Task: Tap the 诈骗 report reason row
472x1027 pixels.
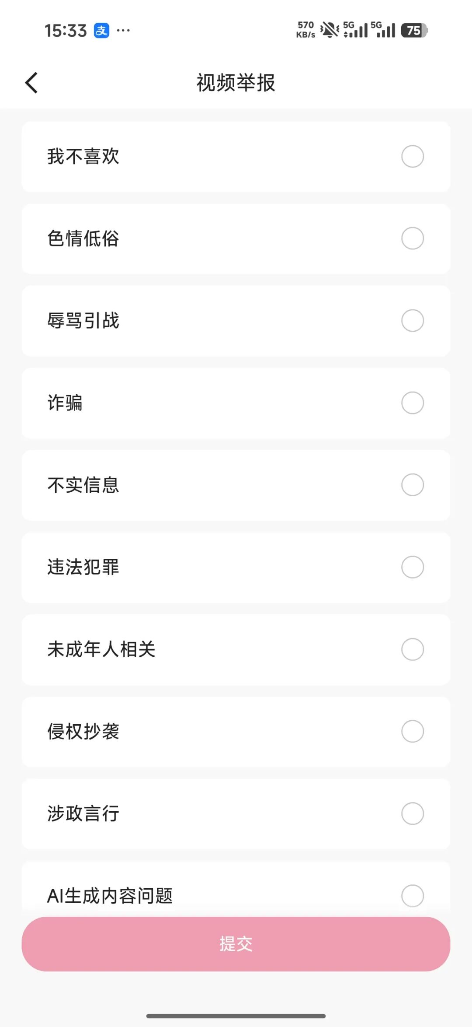Action: click(236, 403)
